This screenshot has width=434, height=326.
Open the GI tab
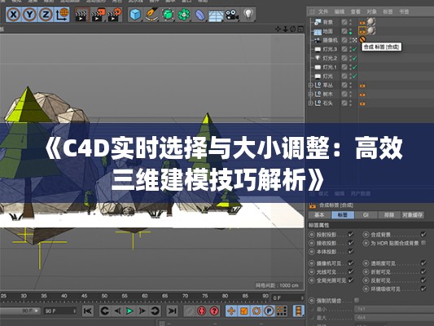366,215
